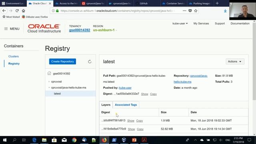Open the Most Visited bookmarks folder

point(11,17)
